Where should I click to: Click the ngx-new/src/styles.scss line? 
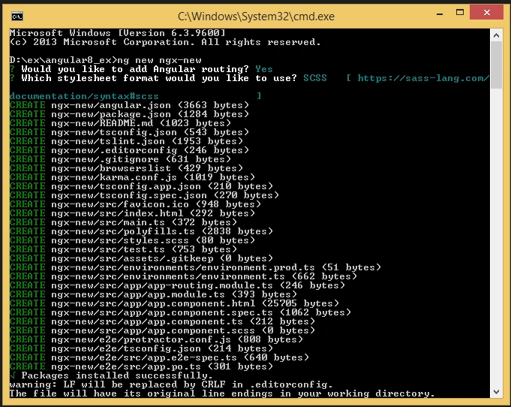click(132, 241)
